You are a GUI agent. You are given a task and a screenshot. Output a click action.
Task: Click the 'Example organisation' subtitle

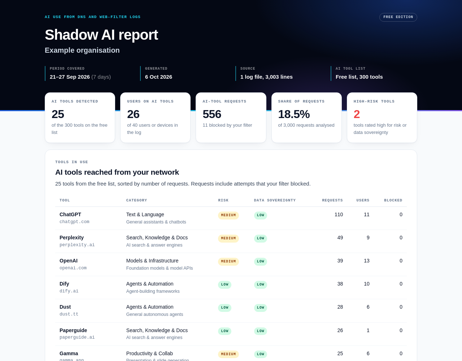click(82, 50)
